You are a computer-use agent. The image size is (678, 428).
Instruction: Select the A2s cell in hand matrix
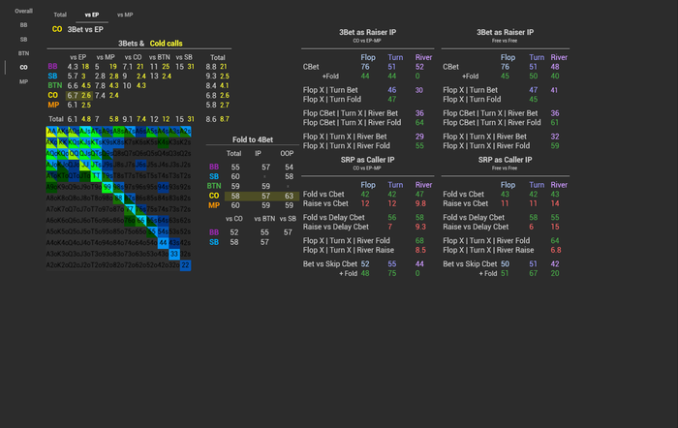click(x=186, y=131)
